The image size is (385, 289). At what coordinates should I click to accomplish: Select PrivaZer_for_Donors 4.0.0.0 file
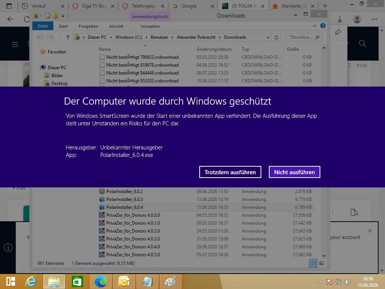coord(133,215)
